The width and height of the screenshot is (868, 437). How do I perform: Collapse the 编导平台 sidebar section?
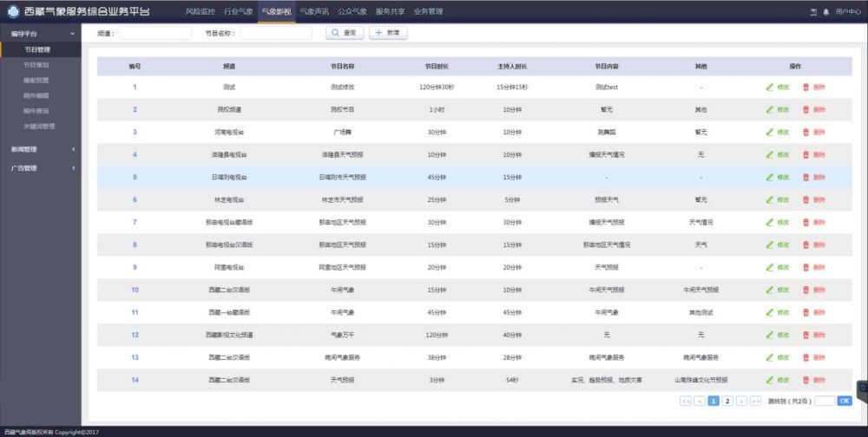(x=74, y=33)
